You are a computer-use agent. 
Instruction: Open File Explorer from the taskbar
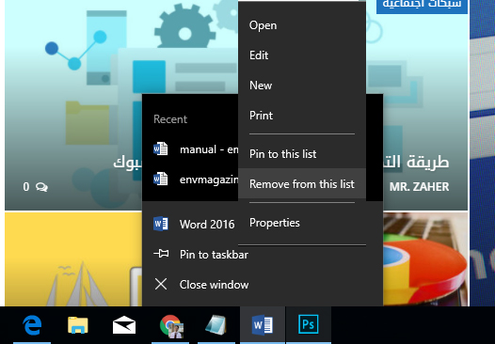[x=78, y=325]
